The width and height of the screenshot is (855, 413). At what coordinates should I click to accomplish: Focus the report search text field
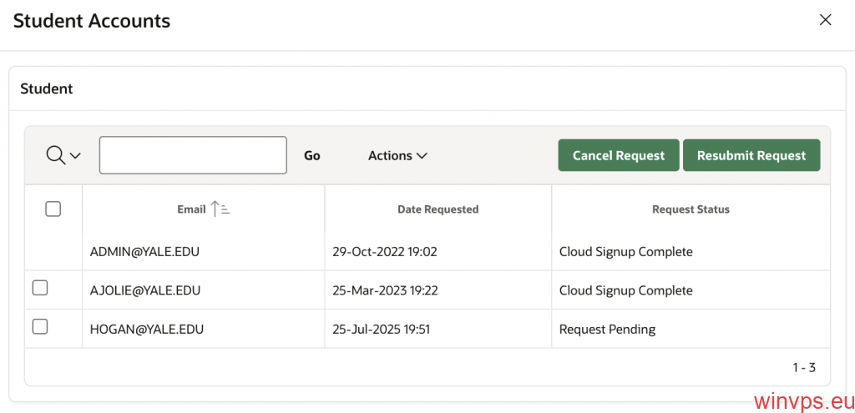click(x=193, y=155)
